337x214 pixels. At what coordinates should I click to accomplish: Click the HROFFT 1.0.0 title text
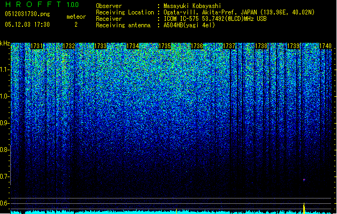[x=42, y=4]
